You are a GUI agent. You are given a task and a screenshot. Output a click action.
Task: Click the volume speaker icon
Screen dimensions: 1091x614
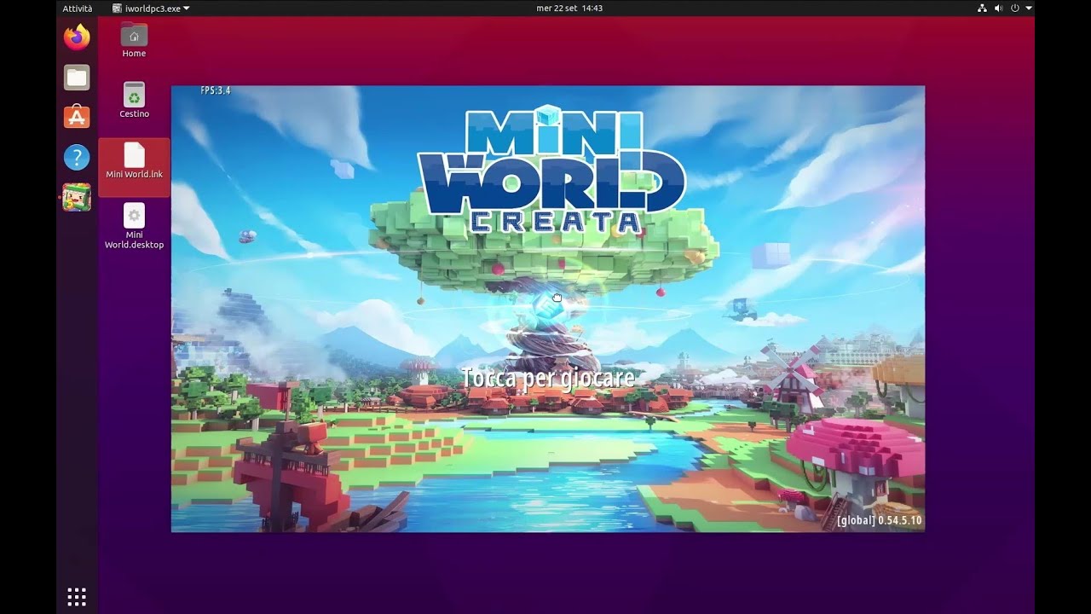(x=998, y=8)
